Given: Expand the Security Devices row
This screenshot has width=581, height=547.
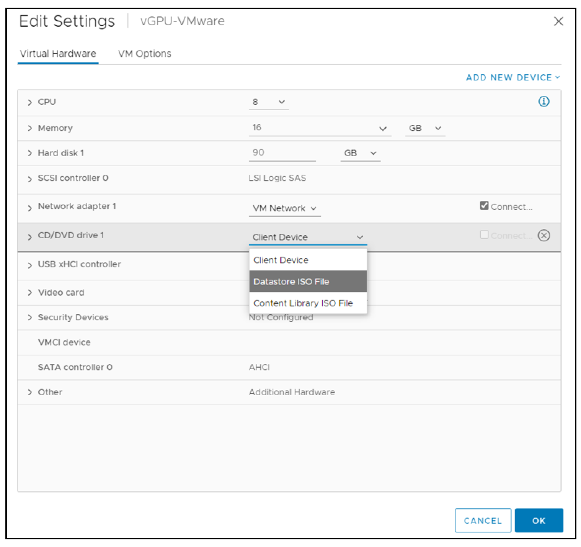Looking at the screenshot, I should [x=30, y=317].
